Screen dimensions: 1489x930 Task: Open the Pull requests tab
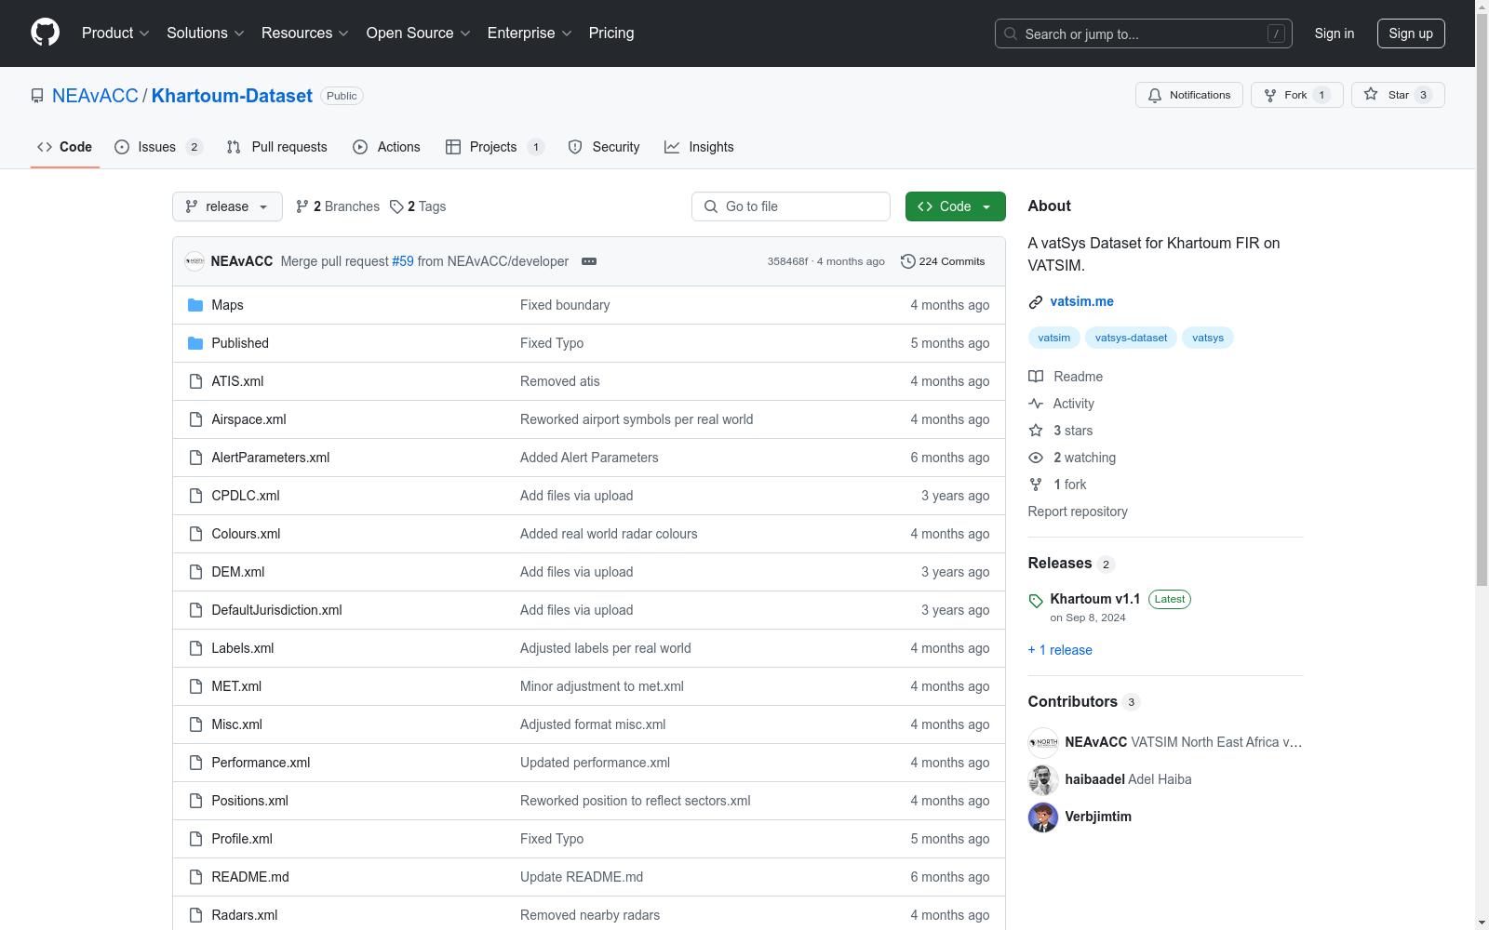coord(277,147)
